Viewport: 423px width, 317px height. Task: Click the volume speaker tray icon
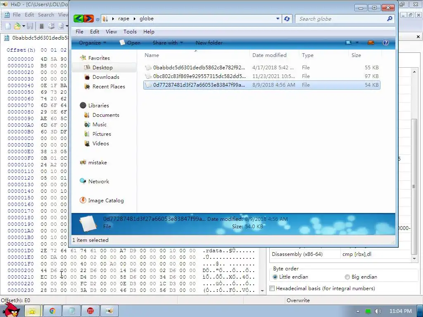[x=378, y=311]
